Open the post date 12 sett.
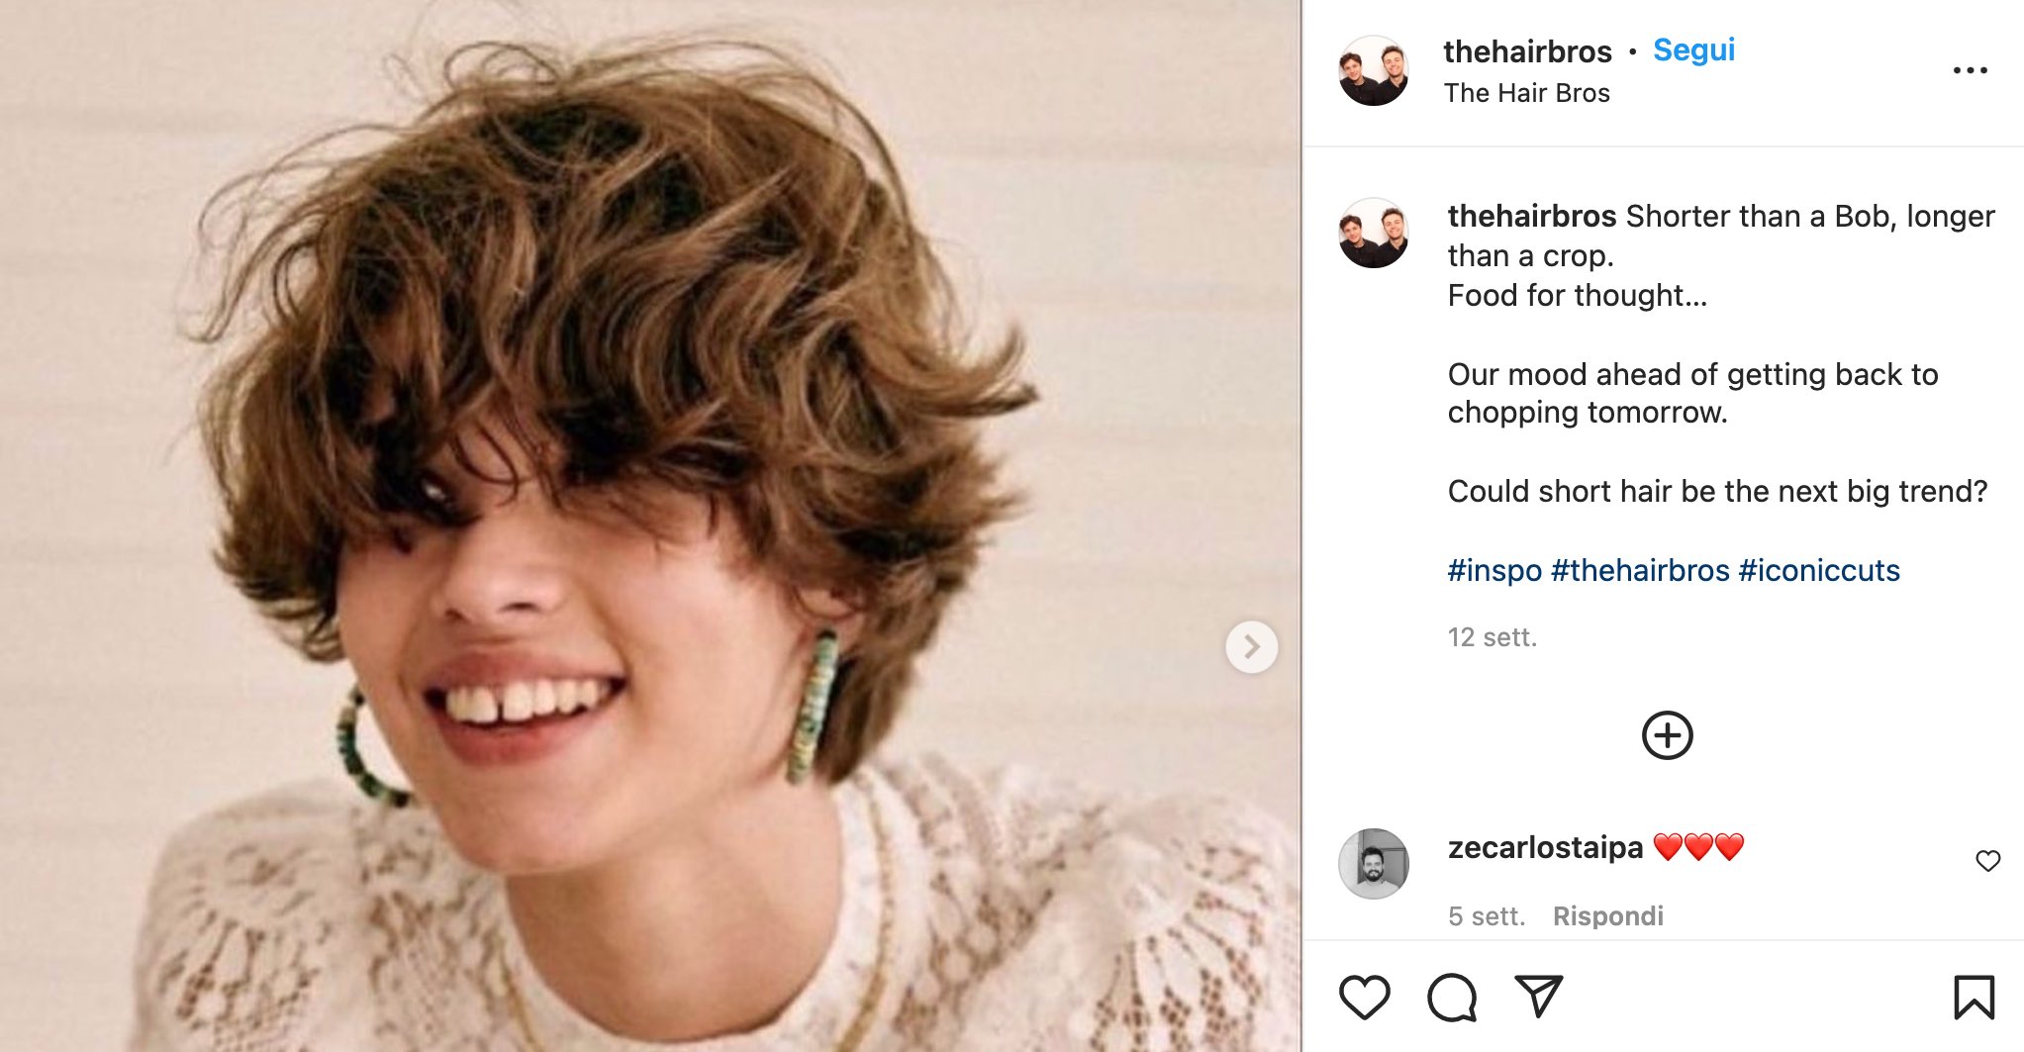Viewport: 2024px width, 1052px height. 1492,637
